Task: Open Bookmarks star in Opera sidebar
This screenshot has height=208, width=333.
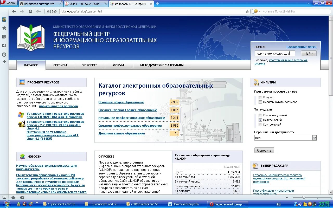Action: [4, 28]
